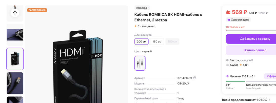
Task: Select the black color swatch
Action: point(140,63)
